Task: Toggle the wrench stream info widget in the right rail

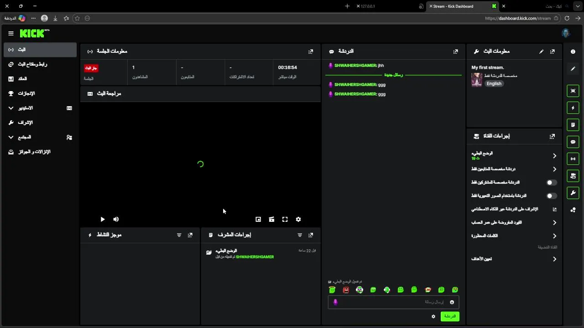Action: click(x=573, y=193)
